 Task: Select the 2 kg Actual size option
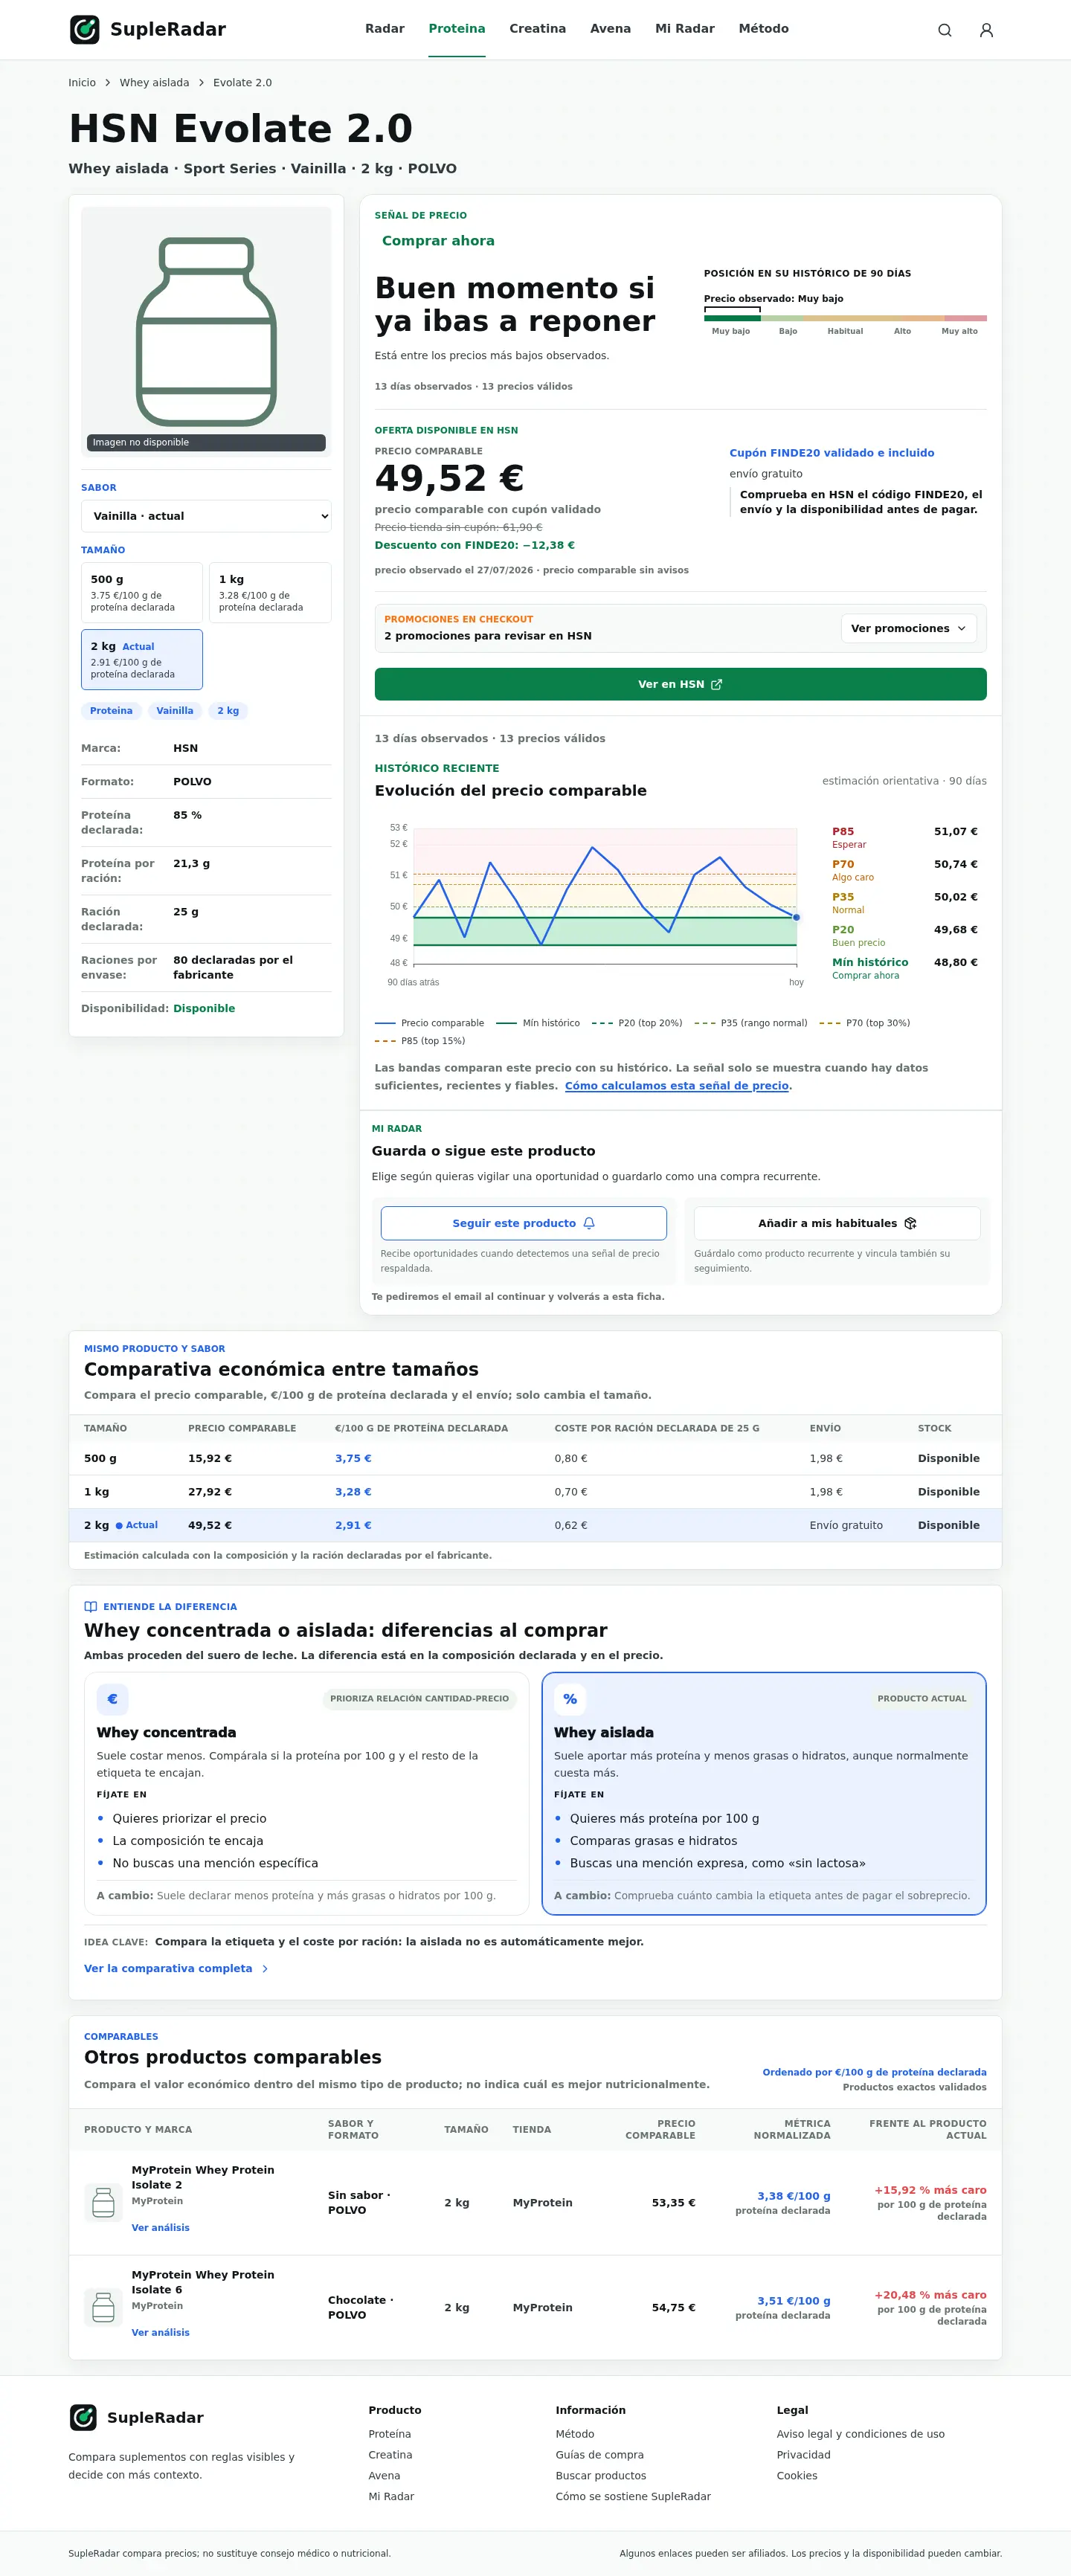(x=142, y=659)
